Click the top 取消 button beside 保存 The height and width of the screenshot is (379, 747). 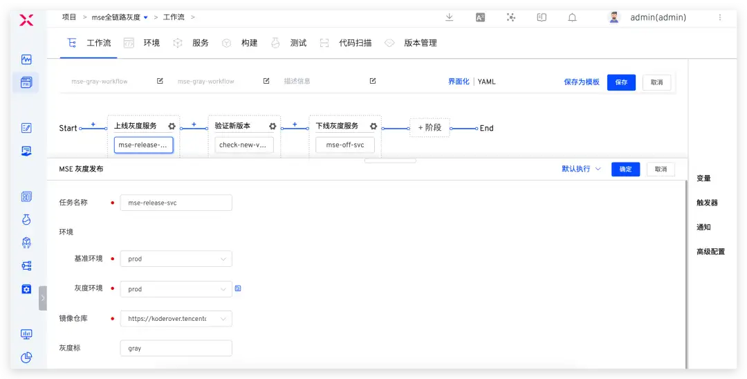656,82
